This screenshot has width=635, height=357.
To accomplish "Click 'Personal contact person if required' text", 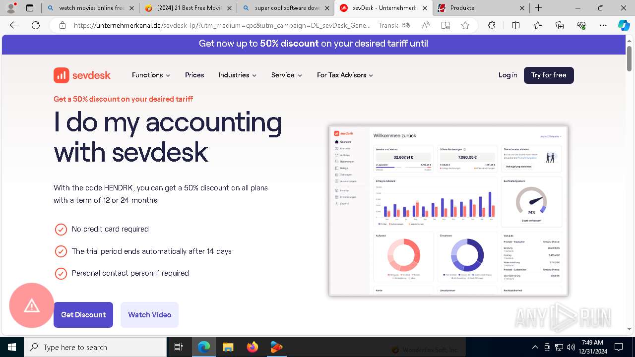I will 130,273.
